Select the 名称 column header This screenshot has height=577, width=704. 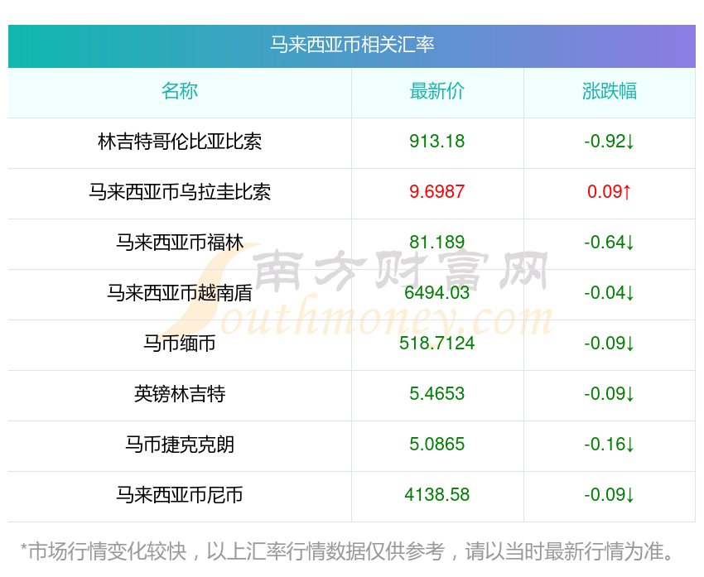click(180, 91)
